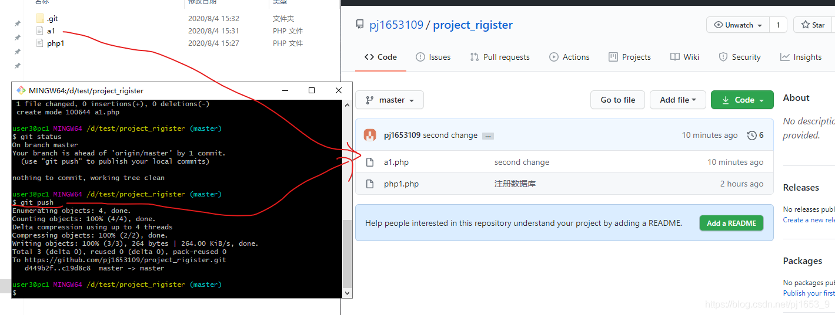
Task: Click the Releases heading
Action: [x=801, y=188]
